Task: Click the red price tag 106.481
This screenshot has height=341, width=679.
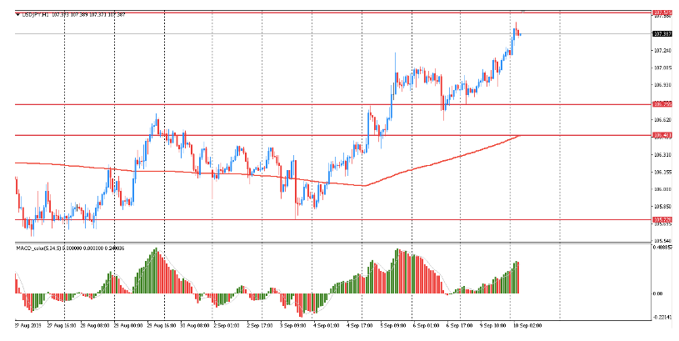Action: click(x=662, y=135)
